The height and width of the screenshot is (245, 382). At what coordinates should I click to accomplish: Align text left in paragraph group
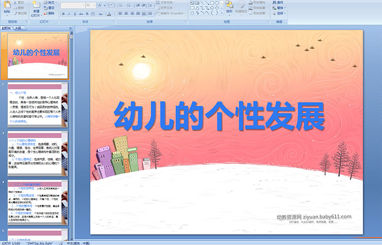(x=121, y=14)
